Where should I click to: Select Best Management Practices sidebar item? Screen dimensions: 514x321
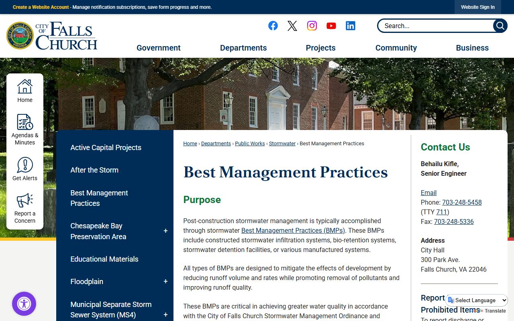point(99,198)
